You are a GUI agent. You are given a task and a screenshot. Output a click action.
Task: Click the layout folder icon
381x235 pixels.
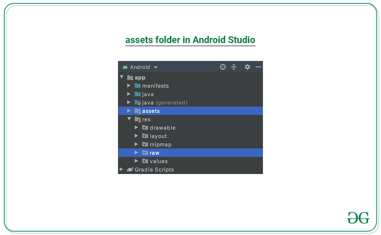pos(145,136)
